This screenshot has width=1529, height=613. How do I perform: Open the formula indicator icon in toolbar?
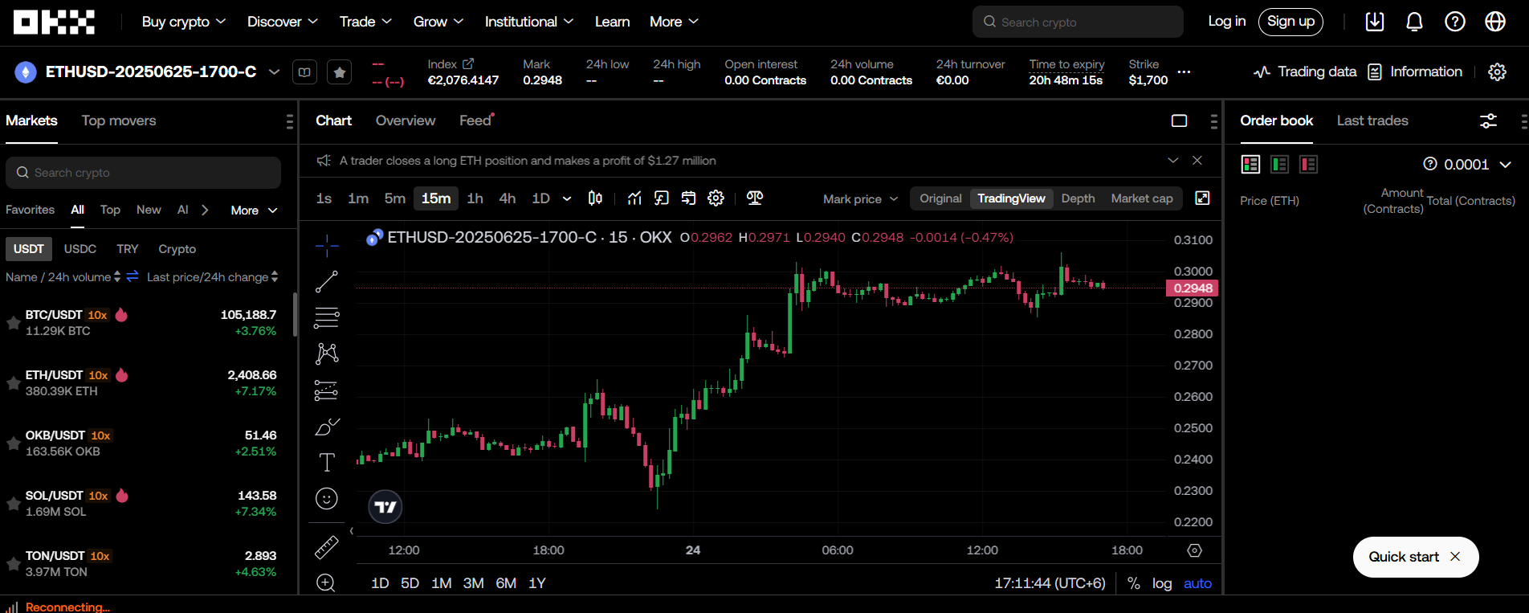click(x=662, y=198)
